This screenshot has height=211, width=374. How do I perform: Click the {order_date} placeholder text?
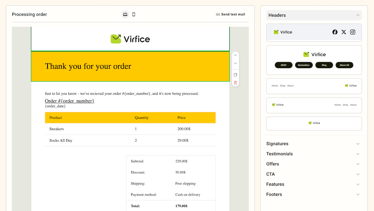click(x=55, y=106)
